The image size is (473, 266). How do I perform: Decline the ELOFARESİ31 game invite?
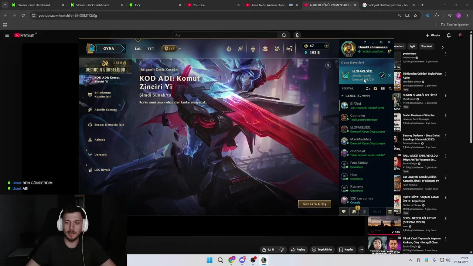[x=389, y=75]
